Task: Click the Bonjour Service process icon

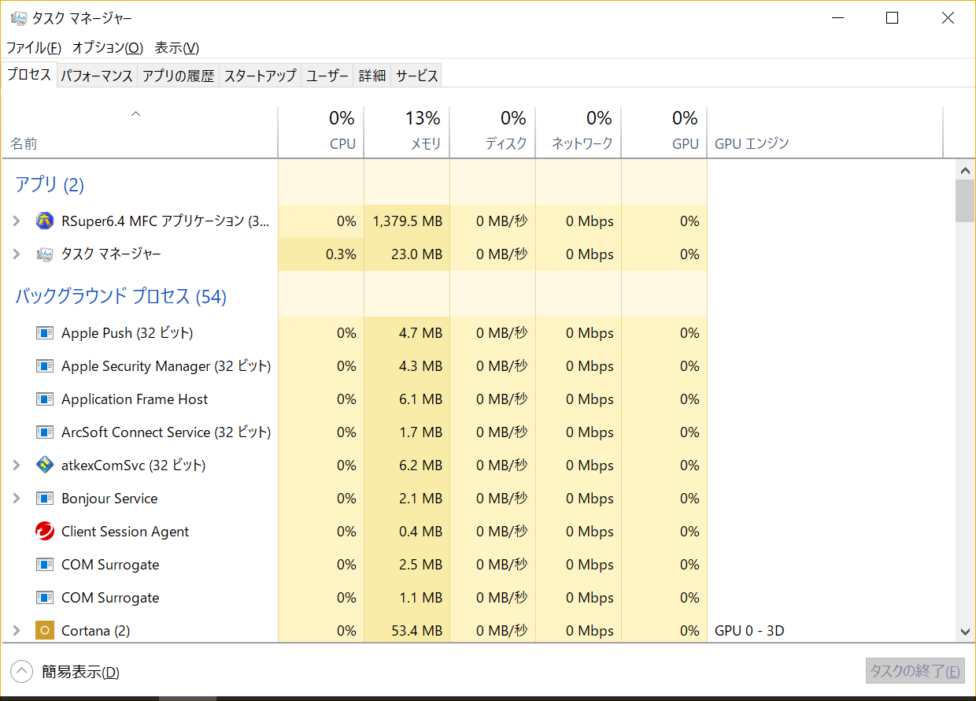Action: click(45, 499)
